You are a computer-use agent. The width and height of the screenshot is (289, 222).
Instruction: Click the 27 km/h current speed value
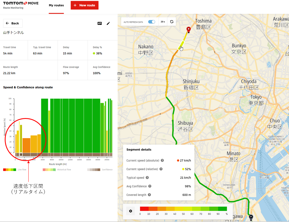185,160
